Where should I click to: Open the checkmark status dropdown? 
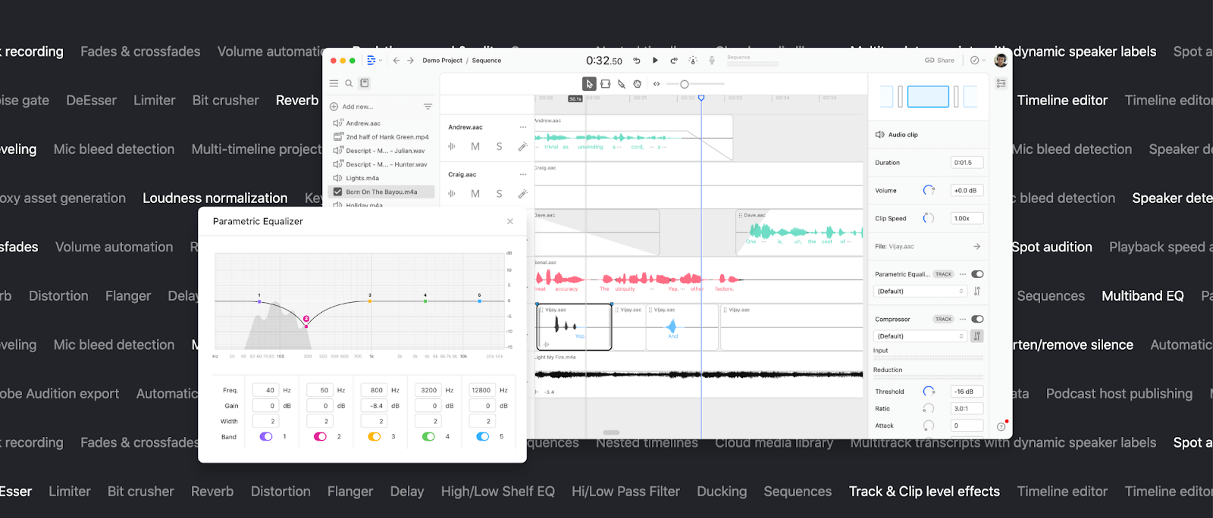click(x=978, y=60)
